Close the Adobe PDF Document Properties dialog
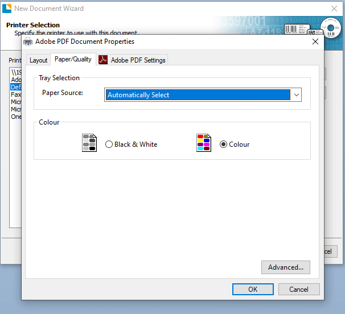The image size is (345, 314). 315,42
